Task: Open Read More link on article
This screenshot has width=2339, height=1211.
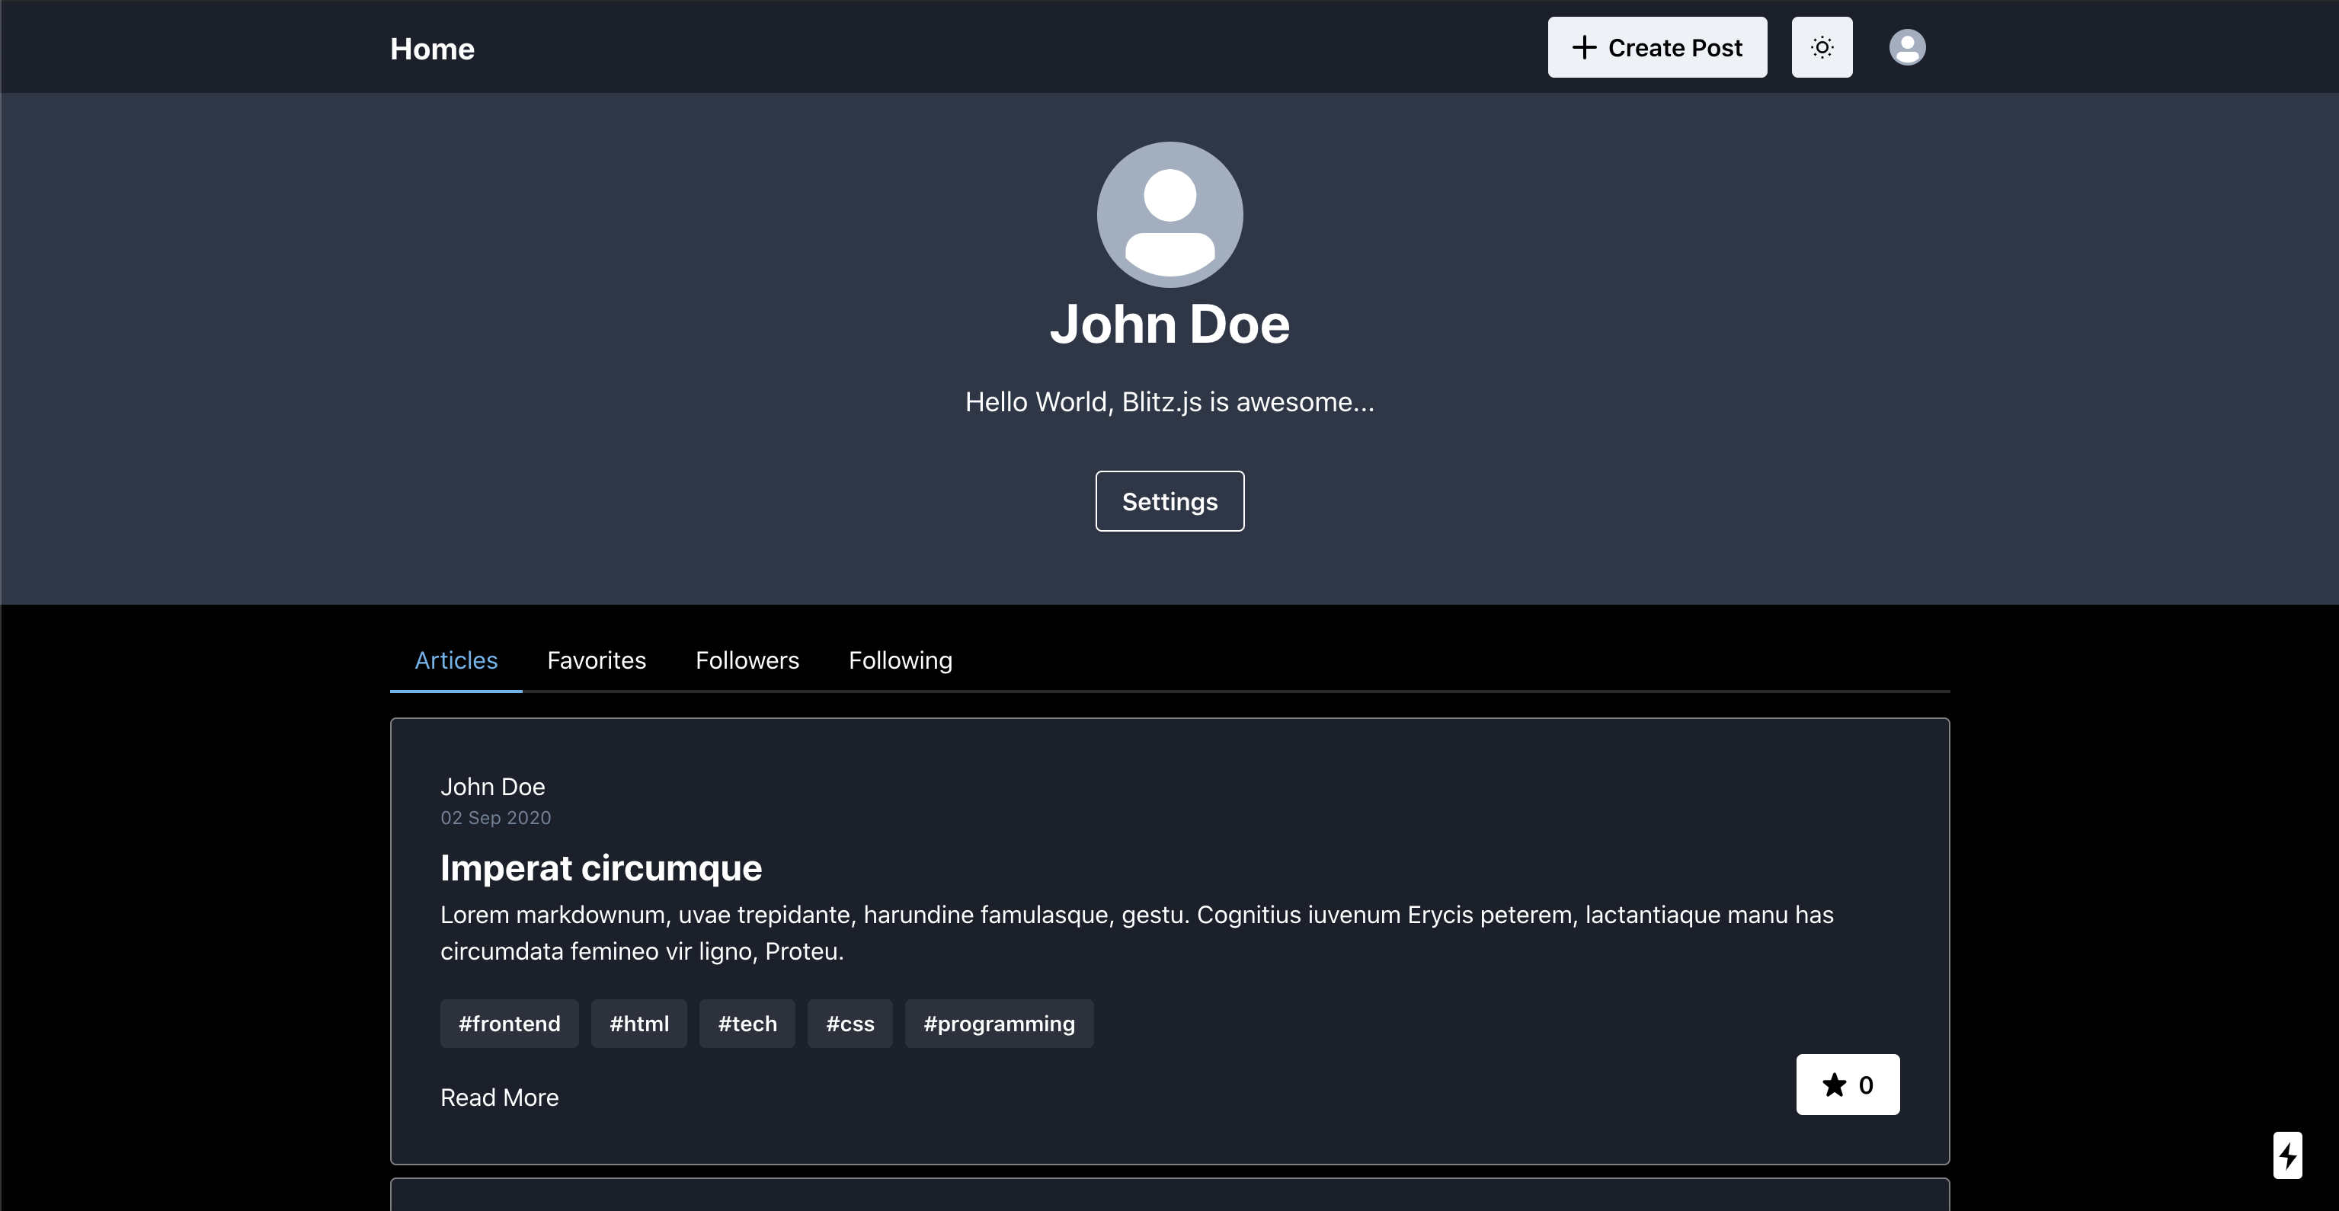Action: pos(499,1098)
